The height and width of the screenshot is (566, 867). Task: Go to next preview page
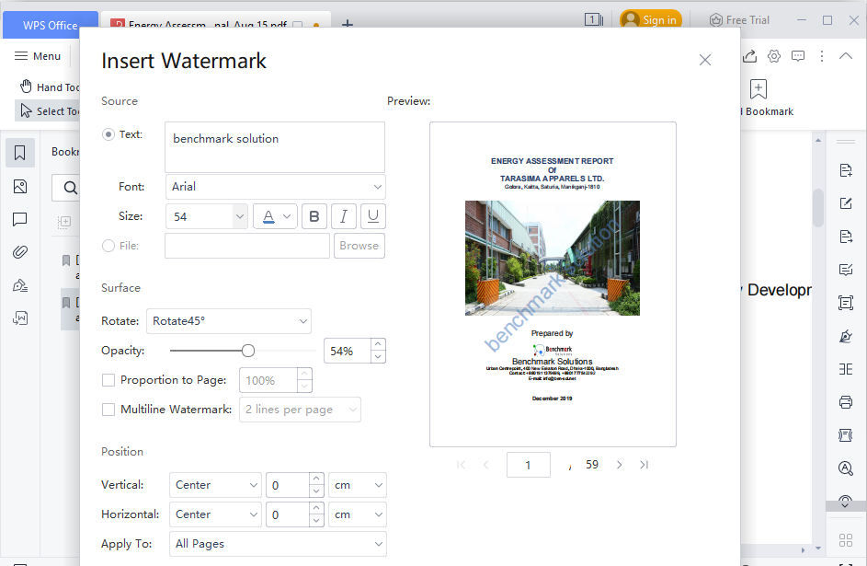point(620,465)
